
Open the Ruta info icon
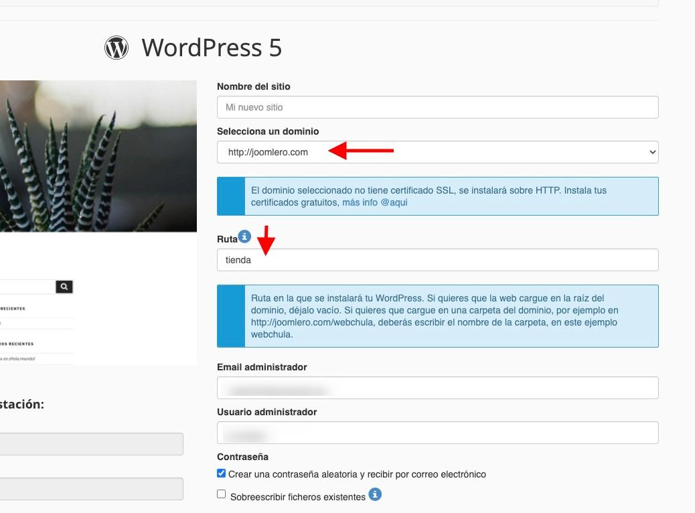pyautogui.click(x=244, y=236)
